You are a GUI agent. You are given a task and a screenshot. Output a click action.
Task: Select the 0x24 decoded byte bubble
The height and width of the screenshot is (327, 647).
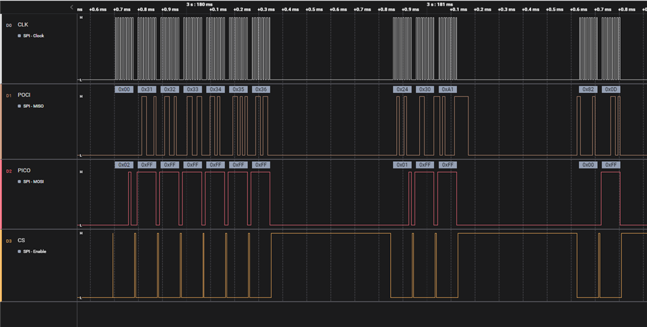point(402,89)
